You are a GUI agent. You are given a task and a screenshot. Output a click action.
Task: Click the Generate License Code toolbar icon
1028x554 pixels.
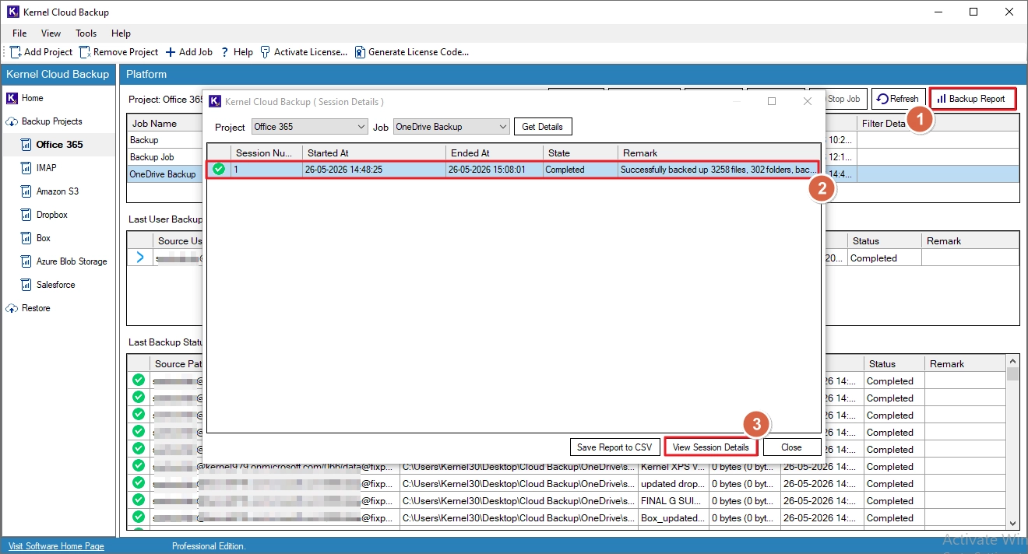360,52
